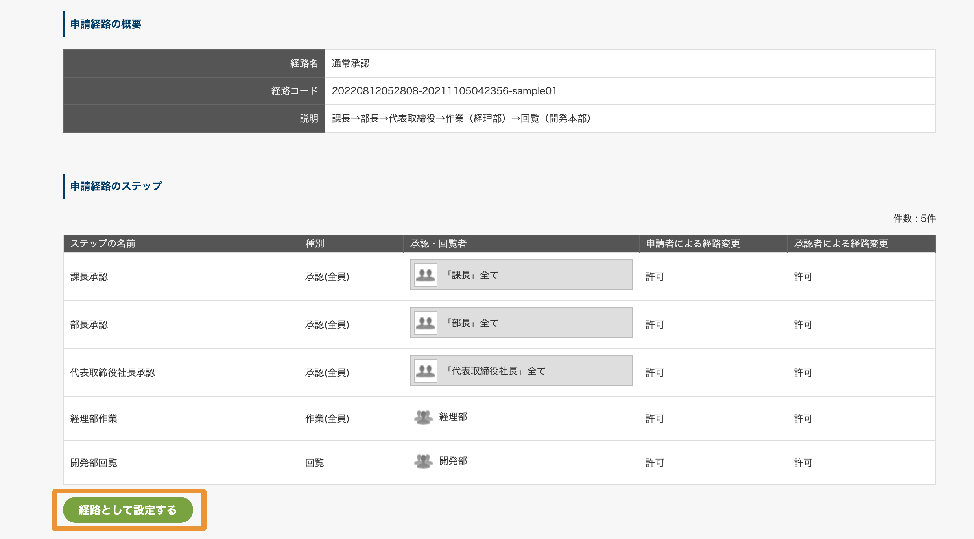Click the 件数：5件 count text
This screenshot has height=539, width=974.
coord(914,218)
